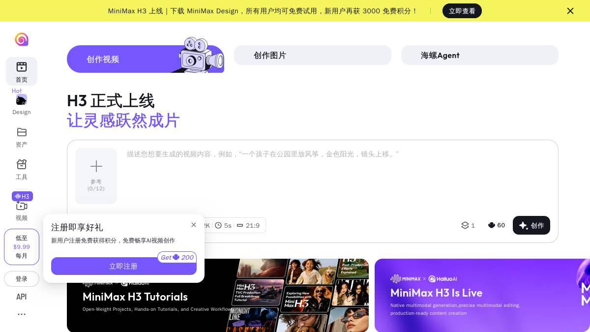Select the 创作视频 tab
The height and width of the screenshot is (332, 590).
coord(146,59)
